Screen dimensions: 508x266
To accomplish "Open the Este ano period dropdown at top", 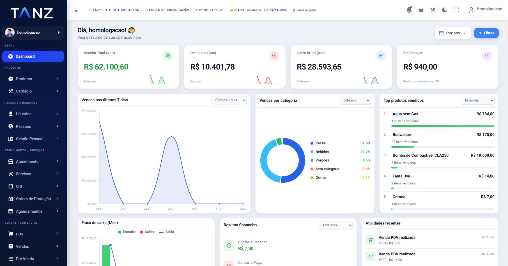I will [x=453, y=33].
